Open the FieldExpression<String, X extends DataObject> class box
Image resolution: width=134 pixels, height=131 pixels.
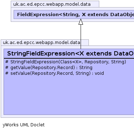tap(74, 15)
